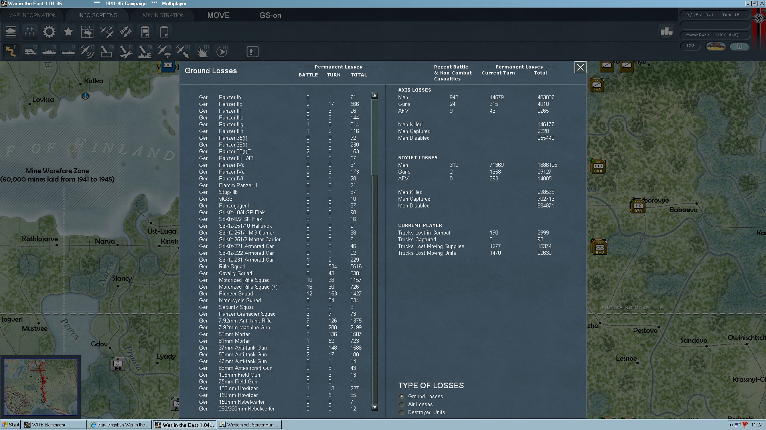Open the INFO SCREENS tab

coord(98,15)
